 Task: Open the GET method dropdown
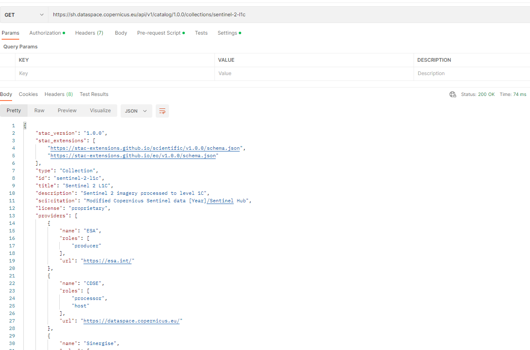click(x=24, y=15)
